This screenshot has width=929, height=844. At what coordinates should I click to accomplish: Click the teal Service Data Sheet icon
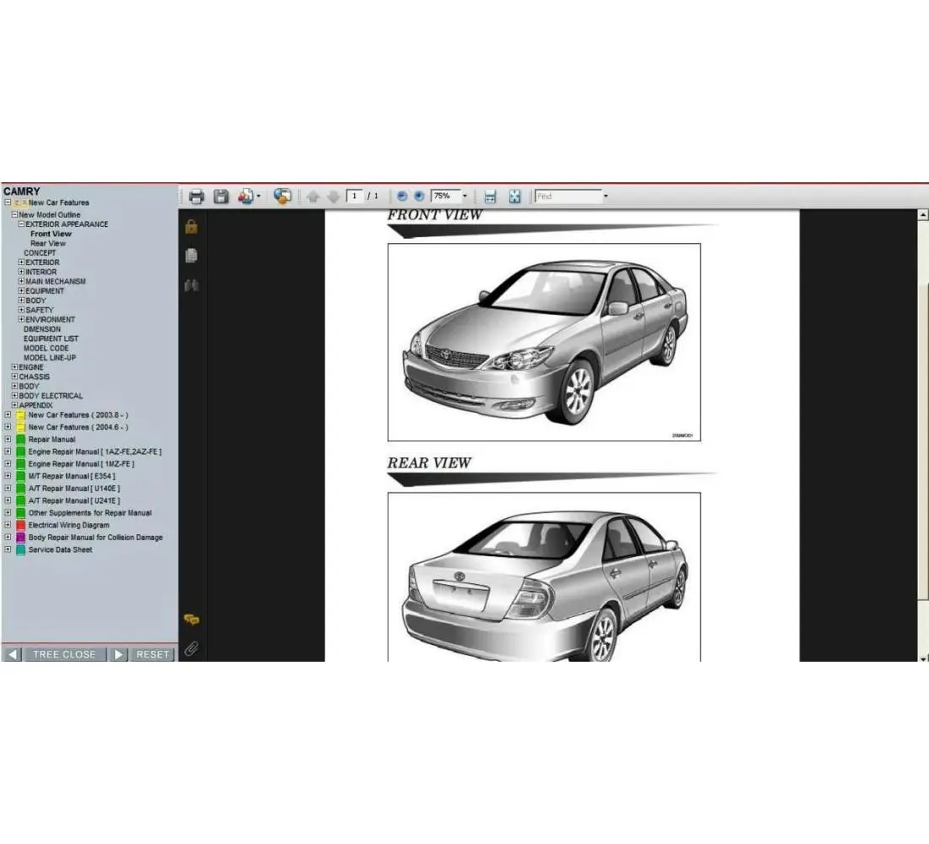point(21,550)
